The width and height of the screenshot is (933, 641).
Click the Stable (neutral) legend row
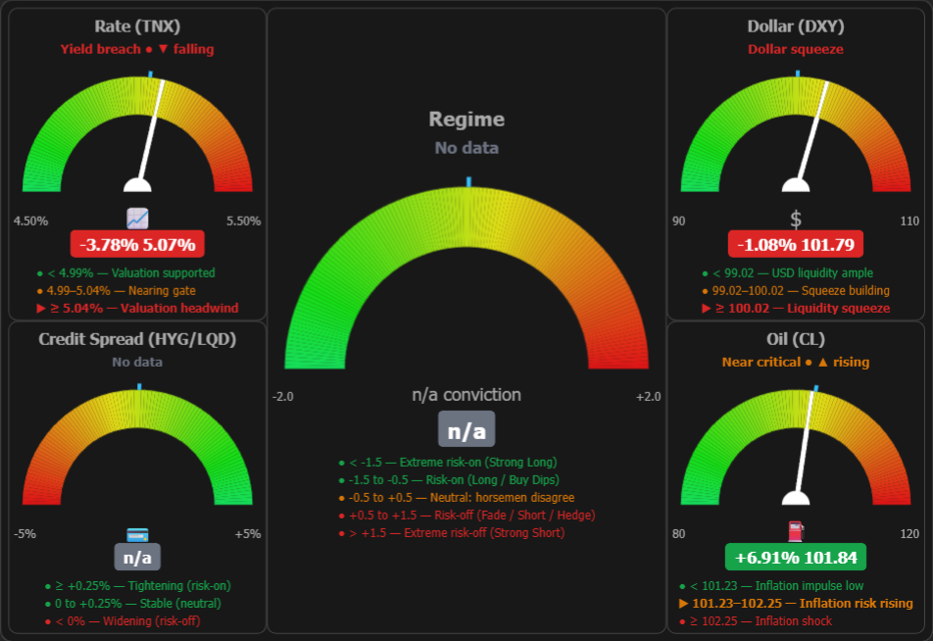tap(132, 604)
